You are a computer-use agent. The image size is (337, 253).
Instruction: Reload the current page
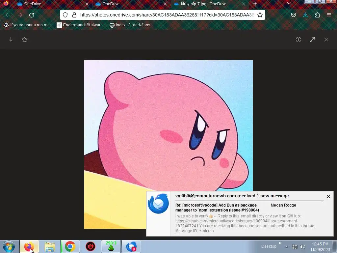[x=32, y=15]
